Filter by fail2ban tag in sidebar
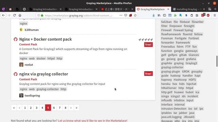 pos(167,22)
